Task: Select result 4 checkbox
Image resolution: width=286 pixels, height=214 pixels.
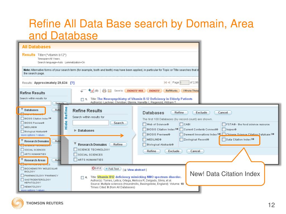Action: 82,177
